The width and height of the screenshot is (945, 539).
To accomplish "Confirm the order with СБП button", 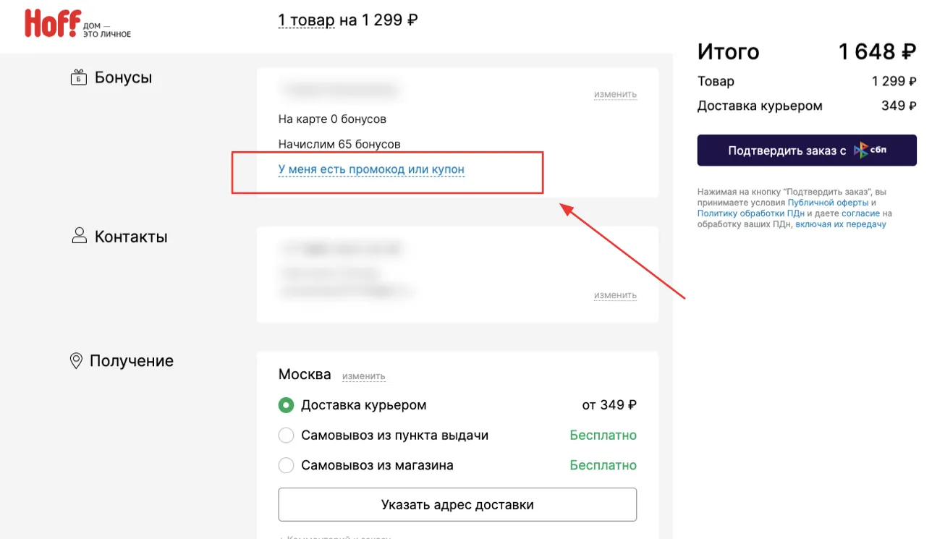I will tap(807, 150).
